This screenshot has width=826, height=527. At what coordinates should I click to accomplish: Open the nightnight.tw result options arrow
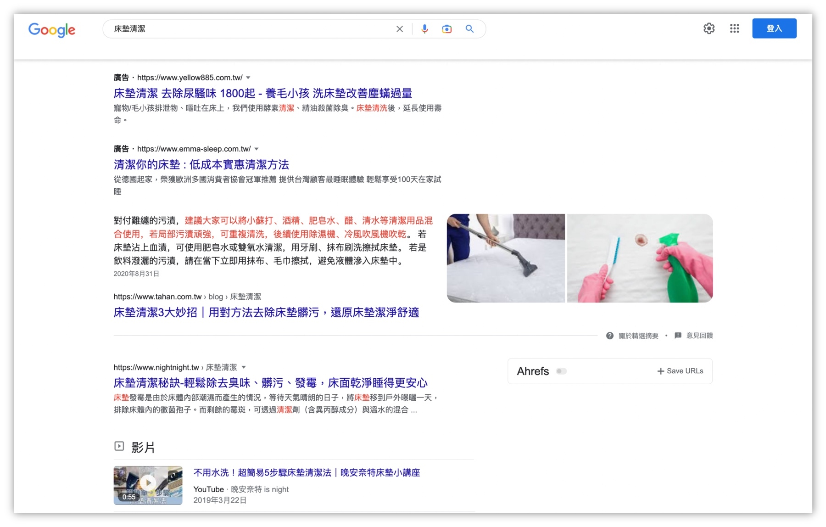point(244,367)
